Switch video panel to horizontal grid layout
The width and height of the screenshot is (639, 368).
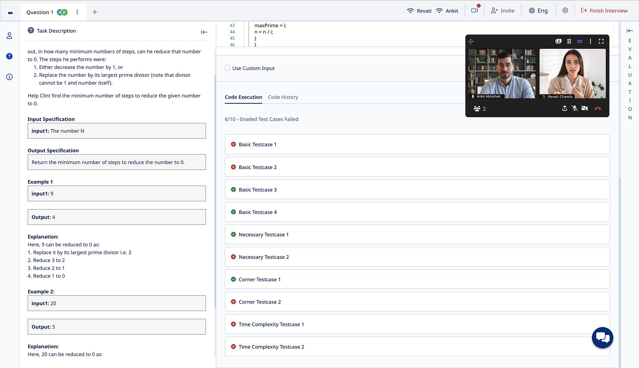tap(580, 41)
